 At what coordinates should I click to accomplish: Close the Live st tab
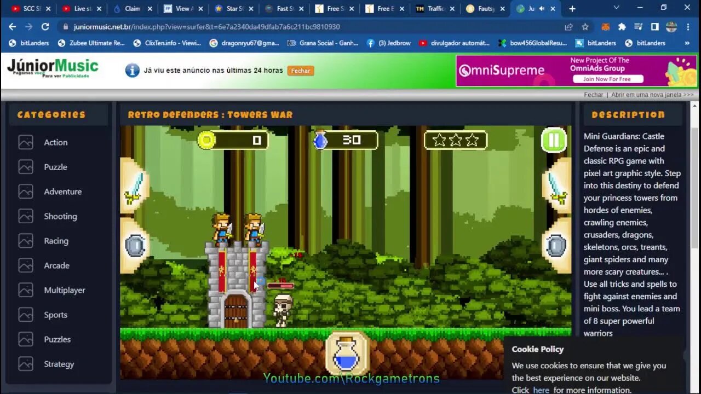click(x=99, y=9)
